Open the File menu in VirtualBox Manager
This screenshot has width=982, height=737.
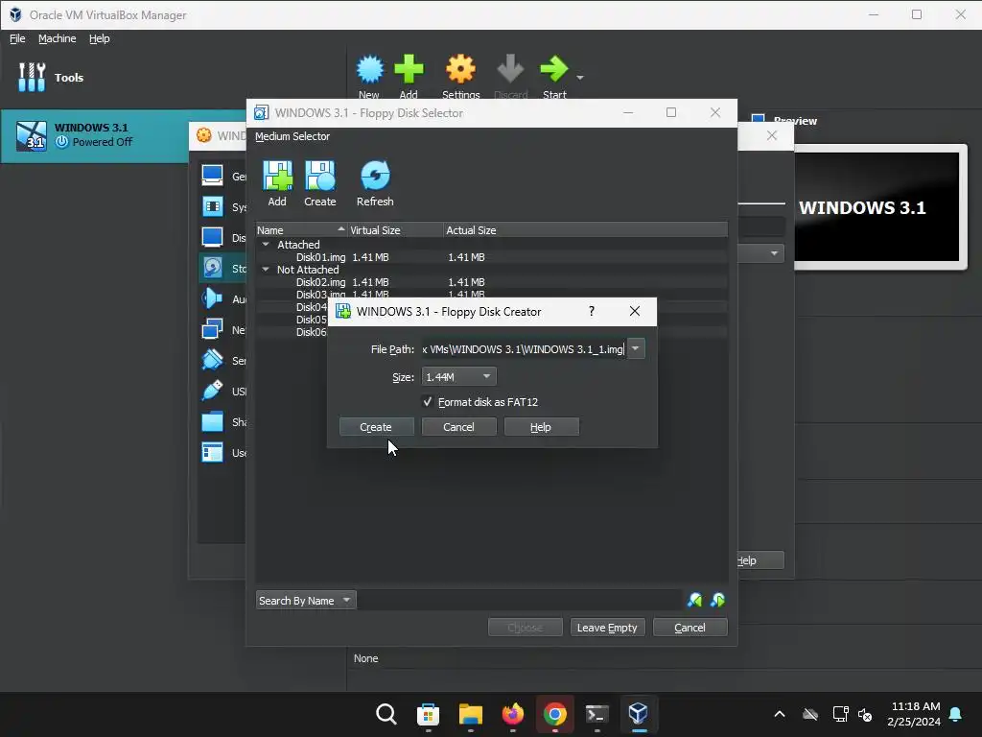(17, 38)
